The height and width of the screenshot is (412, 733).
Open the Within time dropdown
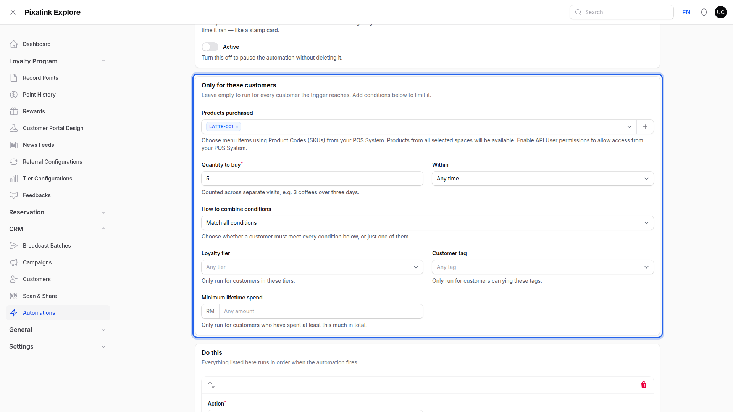pyautogui.click(x=542, y=179)
